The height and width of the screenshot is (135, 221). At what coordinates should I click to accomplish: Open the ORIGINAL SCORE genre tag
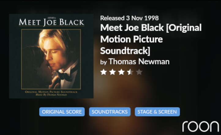[x=62, y=112]
